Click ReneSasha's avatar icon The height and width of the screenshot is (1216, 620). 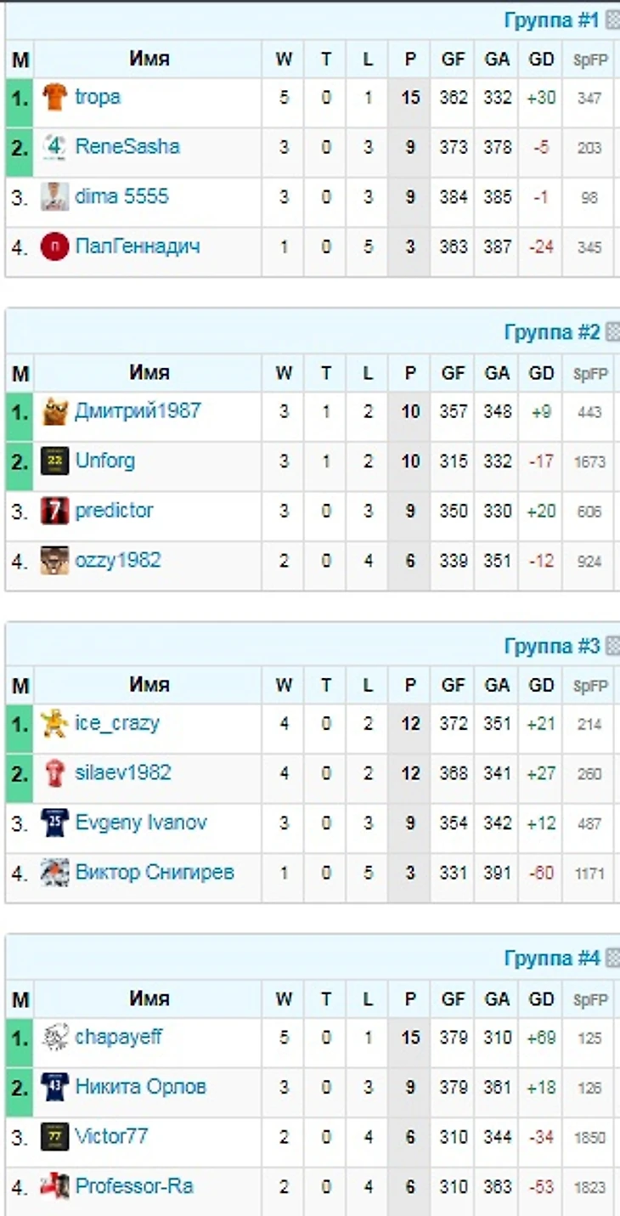coord(54,147)
